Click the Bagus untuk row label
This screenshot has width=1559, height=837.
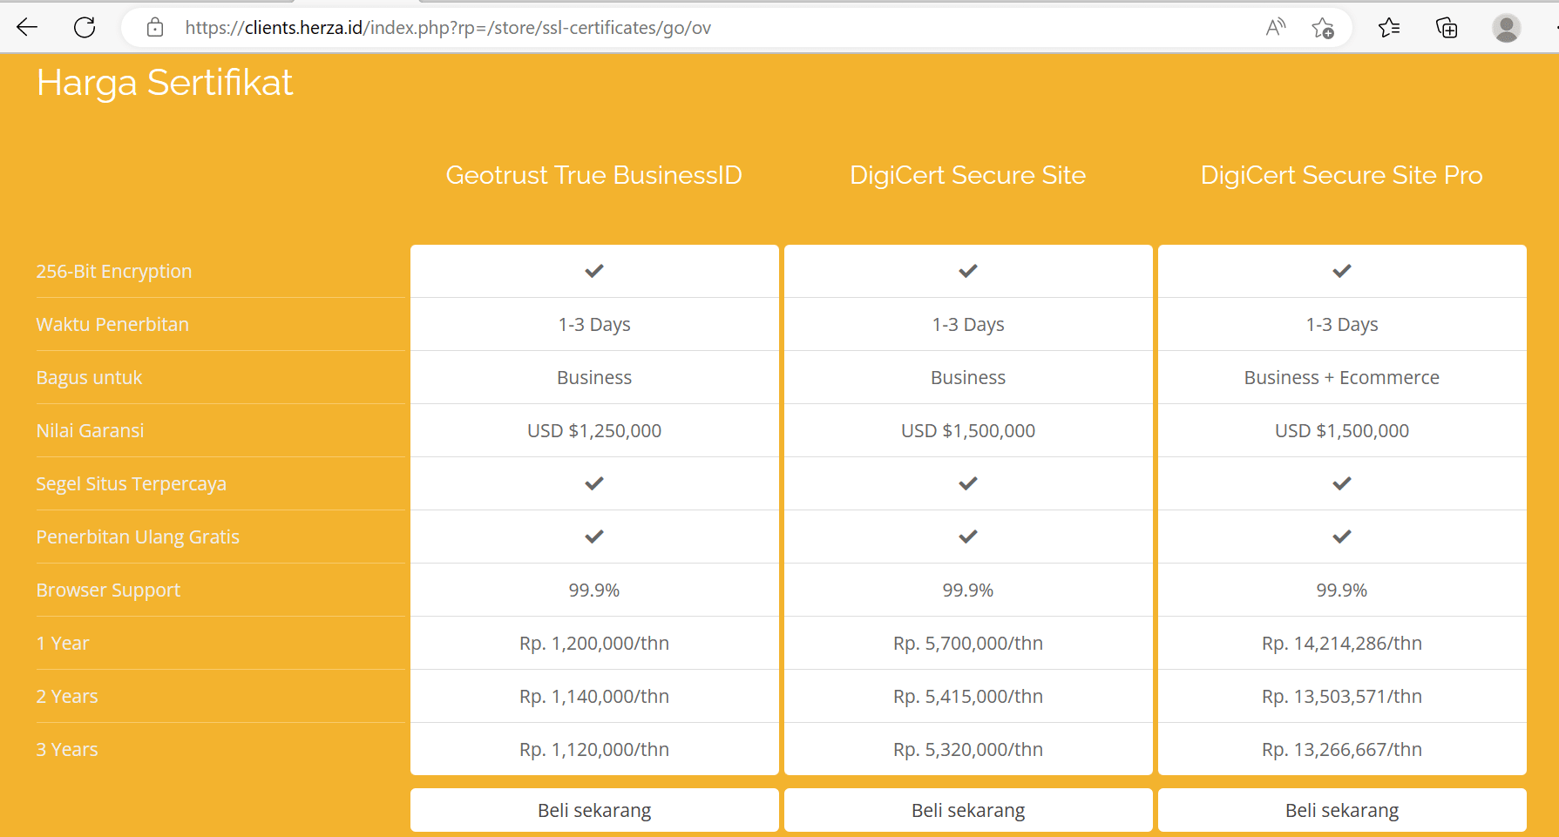89,378
